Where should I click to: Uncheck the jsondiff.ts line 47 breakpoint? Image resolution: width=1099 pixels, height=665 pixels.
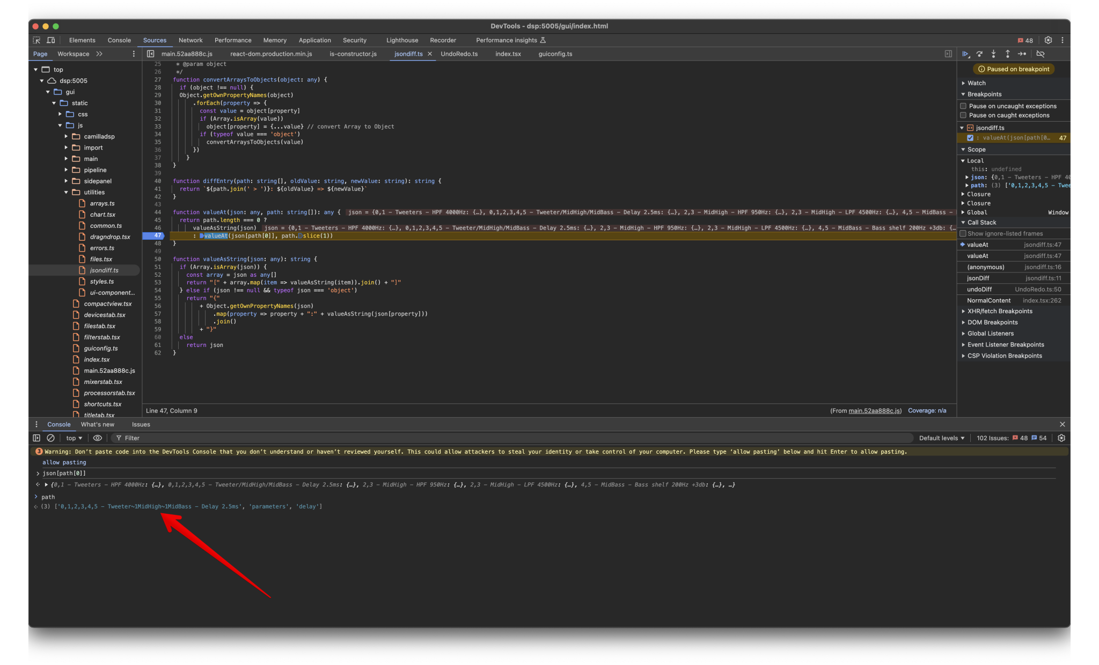(970, 138)
